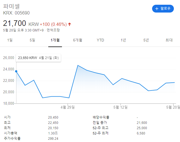Click the 5월 20일 오후 3:30 timestamp
The width and height of the screenshot is (180, 142).
click(23, 30)
